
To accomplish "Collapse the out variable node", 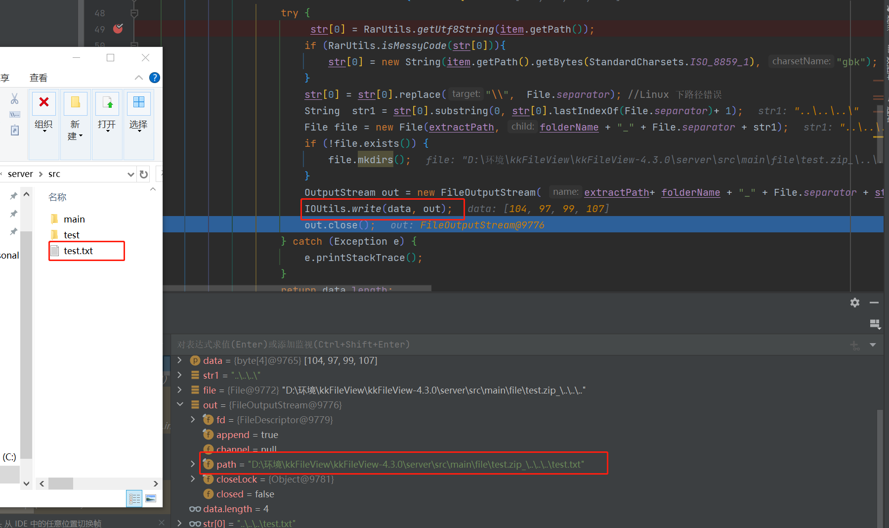I will click(180, 405).
